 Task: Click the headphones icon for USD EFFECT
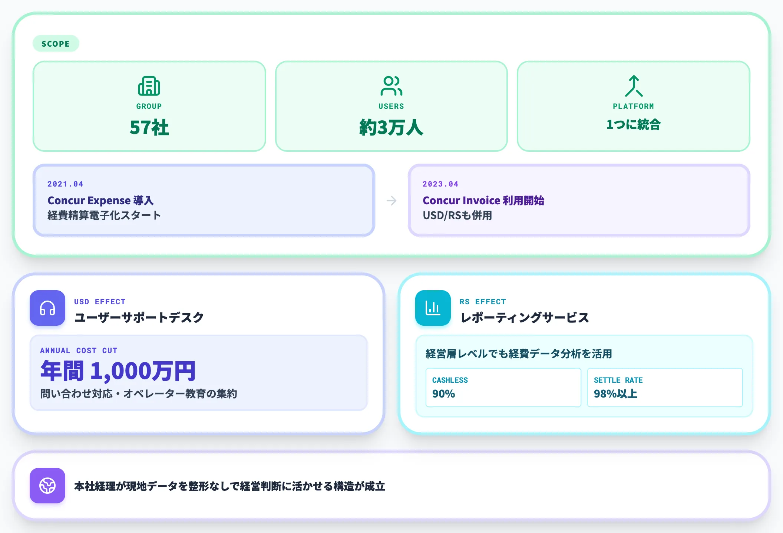point(47,308)
